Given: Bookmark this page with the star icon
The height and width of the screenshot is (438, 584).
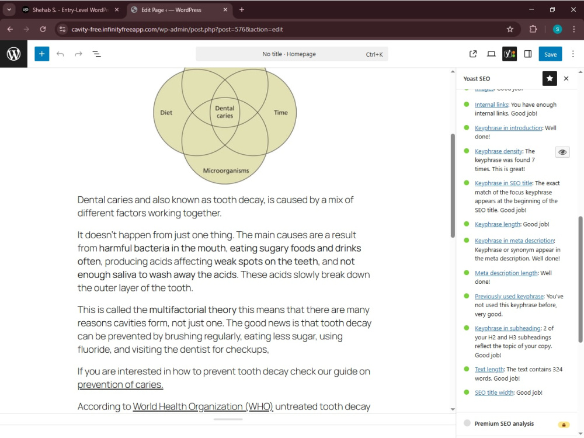Looking at the screenshot, I should pos(510,29).
